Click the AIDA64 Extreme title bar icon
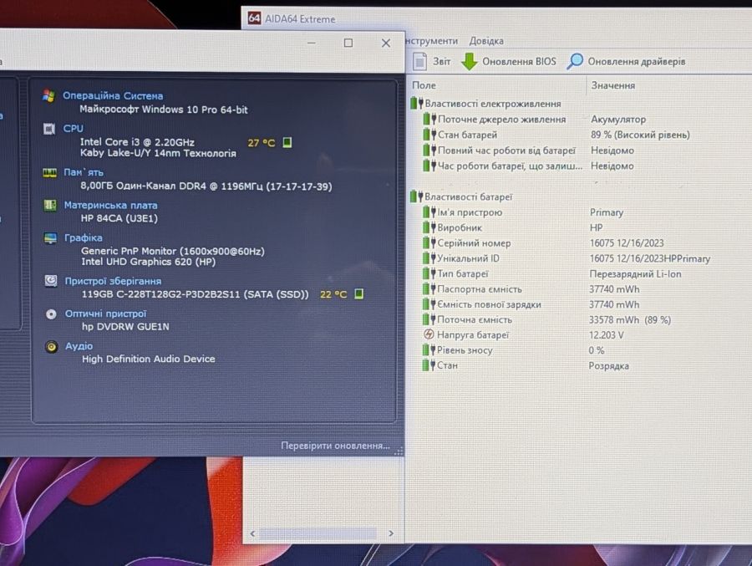 click(x=254, y=18)
